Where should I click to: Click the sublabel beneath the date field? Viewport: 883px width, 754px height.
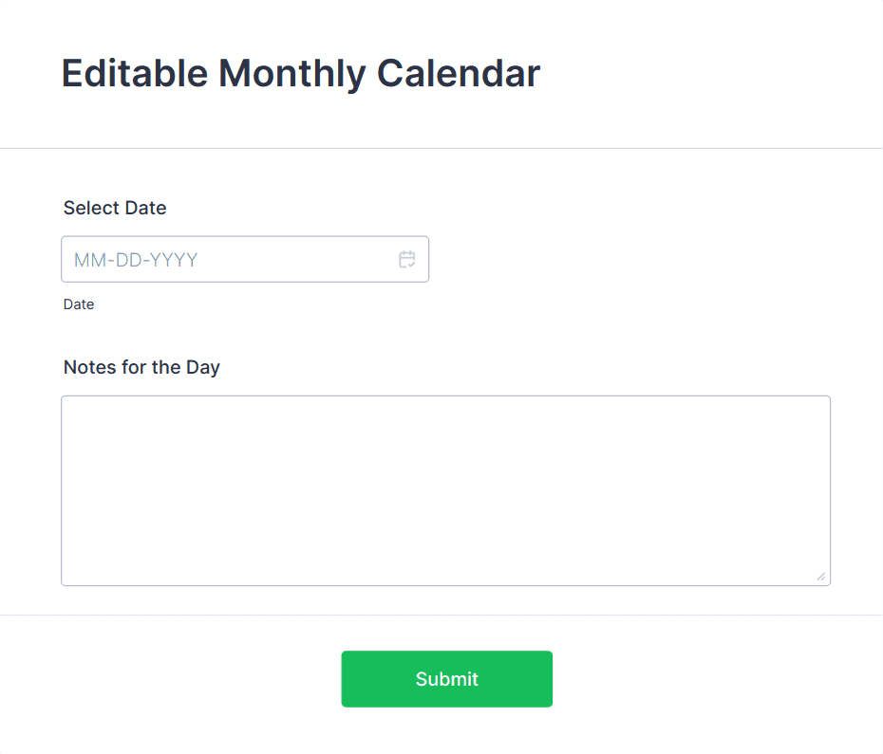coord(79,304)
